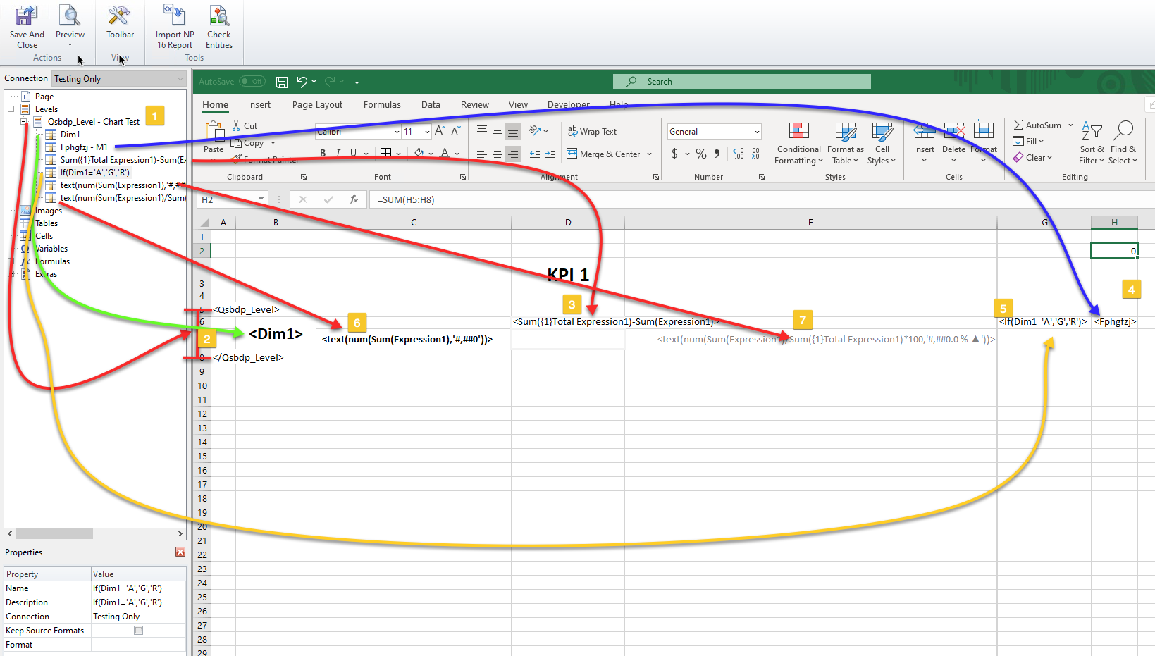Toggle bold formatting
1155x656 pixels.
pos(323,153)
